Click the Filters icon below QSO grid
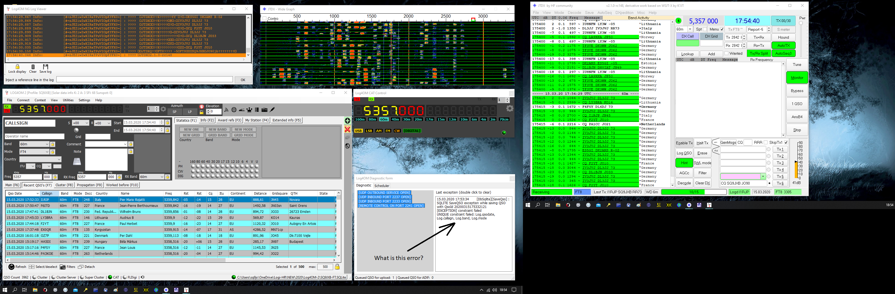Screen dimensions: 895x294 (63, 267)
